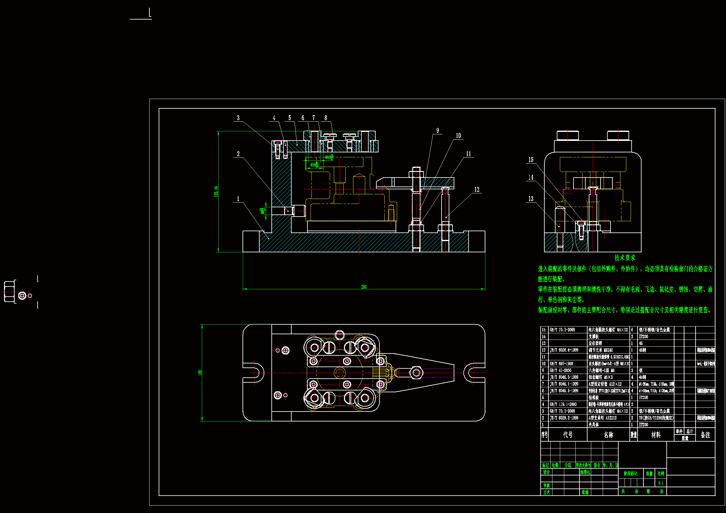This screenshot has height=513, width=726.
Task: Select the 250 length dimension text
Action: point(364,287)
